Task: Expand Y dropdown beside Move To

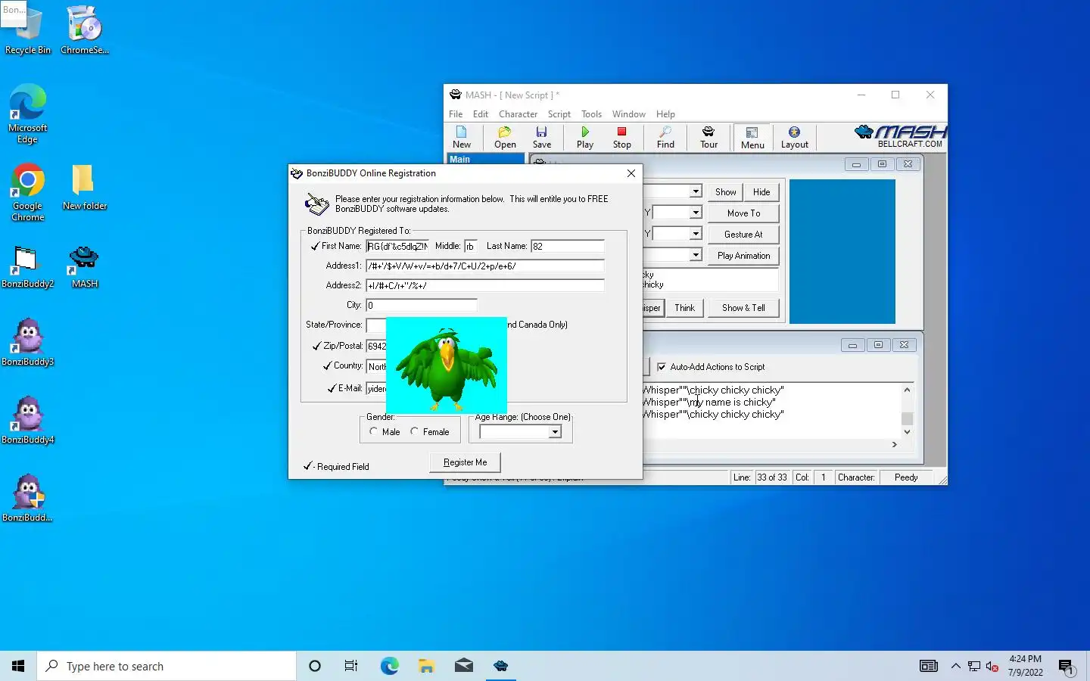Action: point(695,213)
